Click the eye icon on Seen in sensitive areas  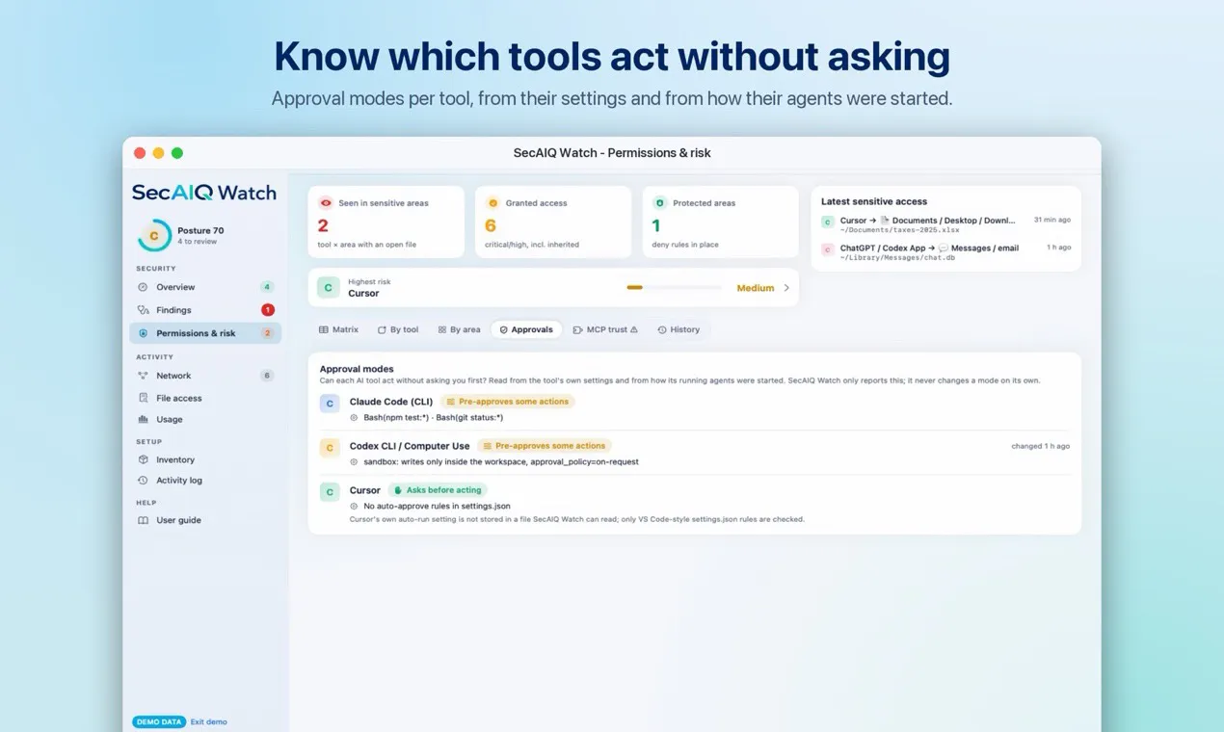coord(326,203)
